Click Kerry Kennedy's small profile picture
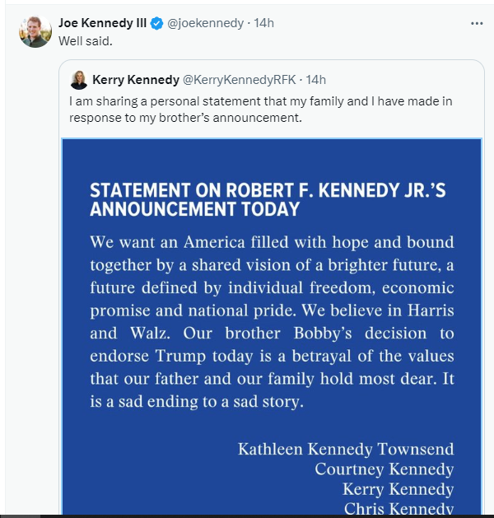 79,80
